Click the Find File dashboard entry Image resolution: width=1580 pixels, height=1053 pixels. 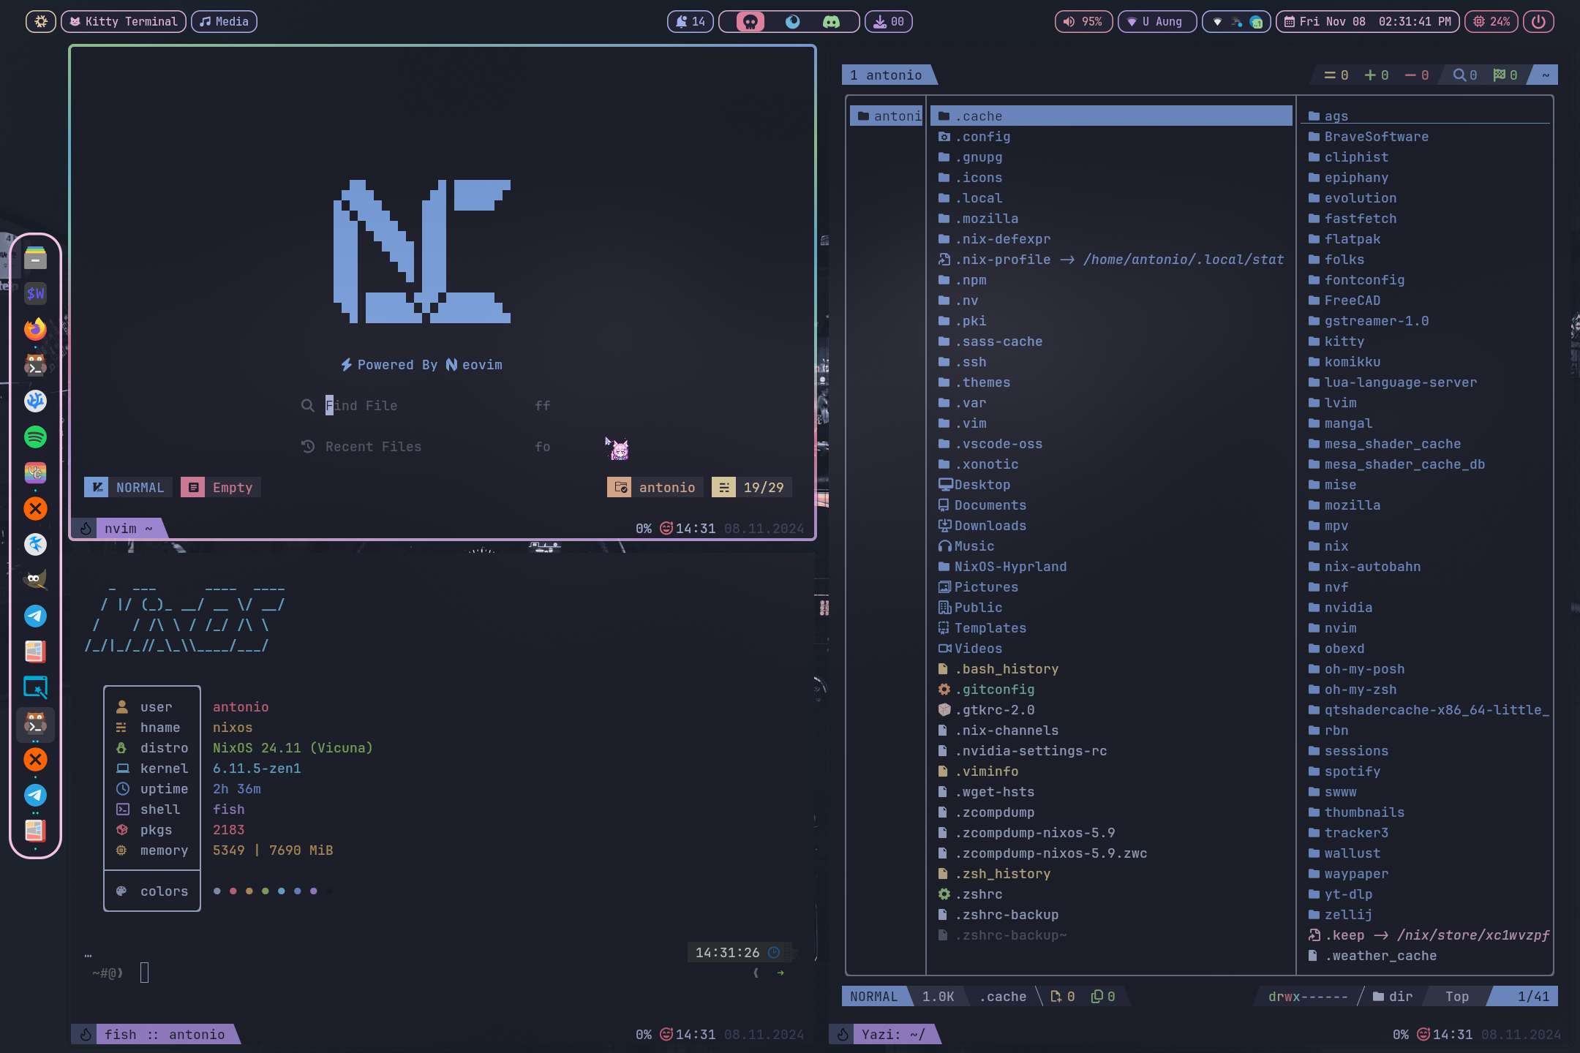point(361,406)
